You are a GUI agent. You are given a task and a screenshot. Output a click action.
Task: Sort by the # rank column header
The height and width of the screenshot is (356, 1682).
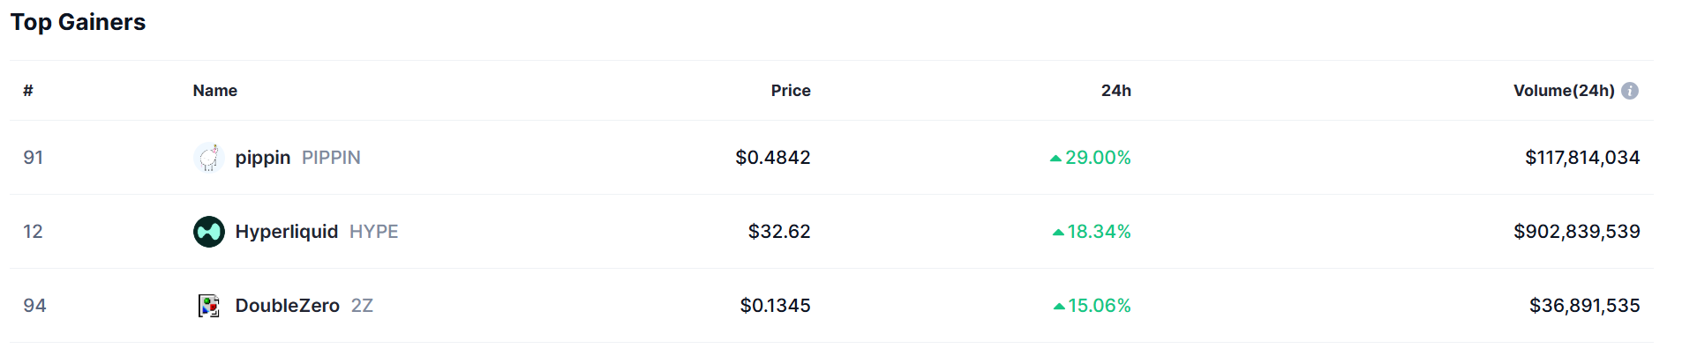pos(28,91)
